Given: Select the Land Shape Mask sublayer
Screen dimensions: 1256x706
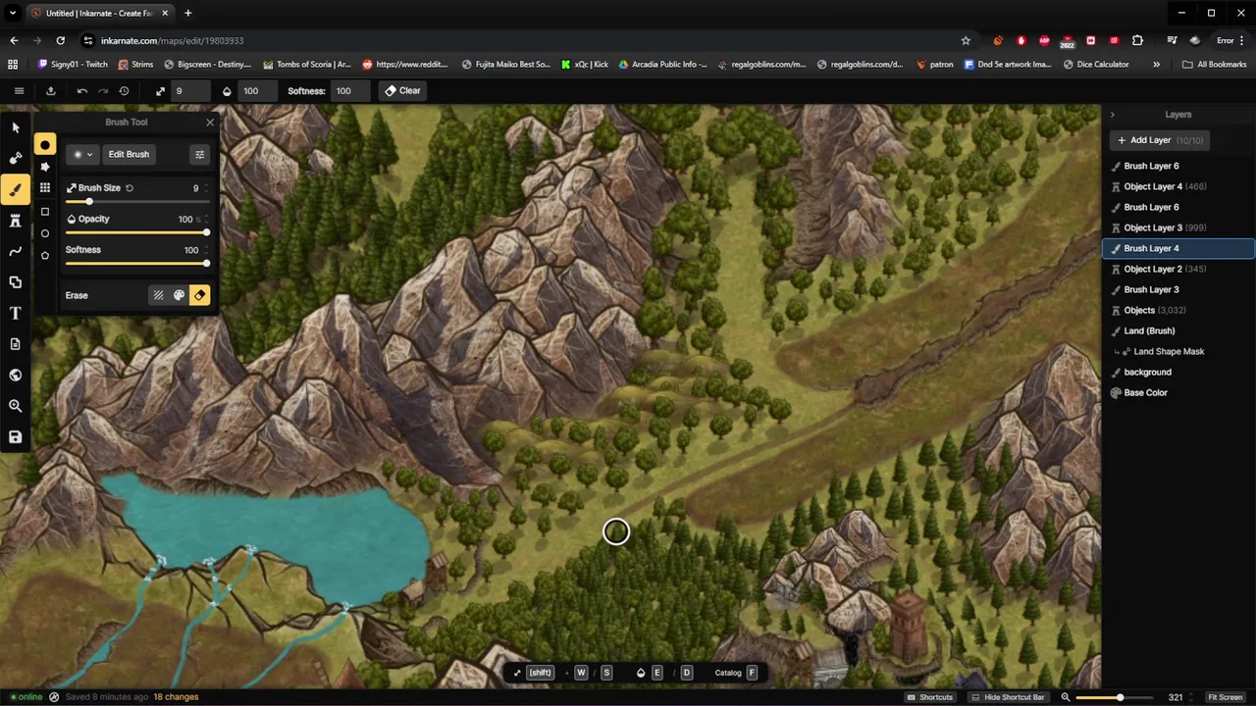Looking at the screenshot, I should point(1178,351).
